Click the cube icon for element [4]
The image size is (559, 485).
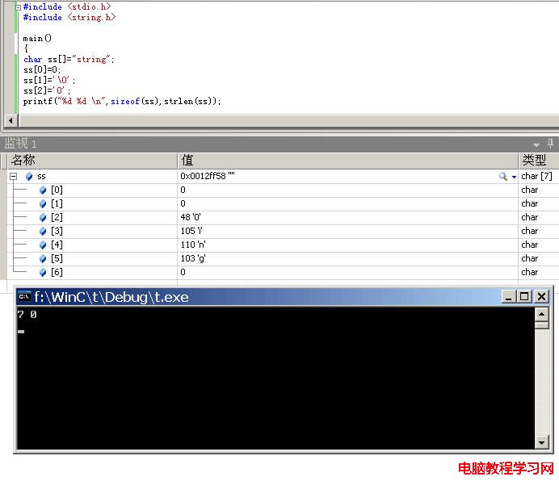(x=43, y=245)
